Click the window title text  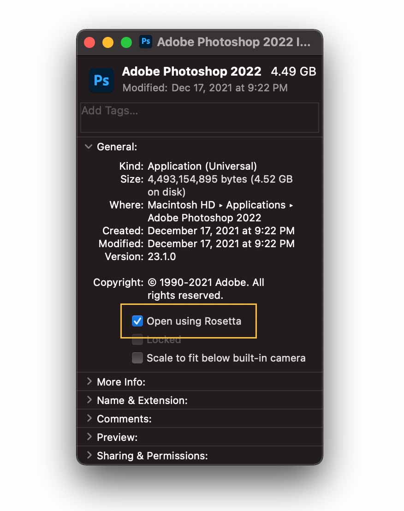tap(234, 42)
